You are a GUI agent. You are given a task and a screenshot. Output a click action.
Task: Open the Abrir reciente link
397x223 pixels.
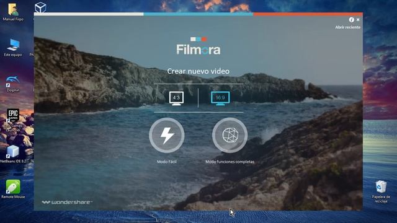(x=347, y=27)
